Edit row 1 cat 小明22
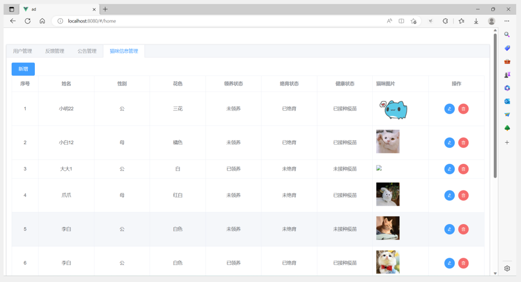Viewport: 521px width, 282px height. 449,109
